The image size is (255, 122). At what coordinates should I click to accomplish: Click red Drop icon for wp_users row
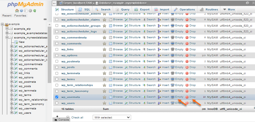click(x=187, y=103)
